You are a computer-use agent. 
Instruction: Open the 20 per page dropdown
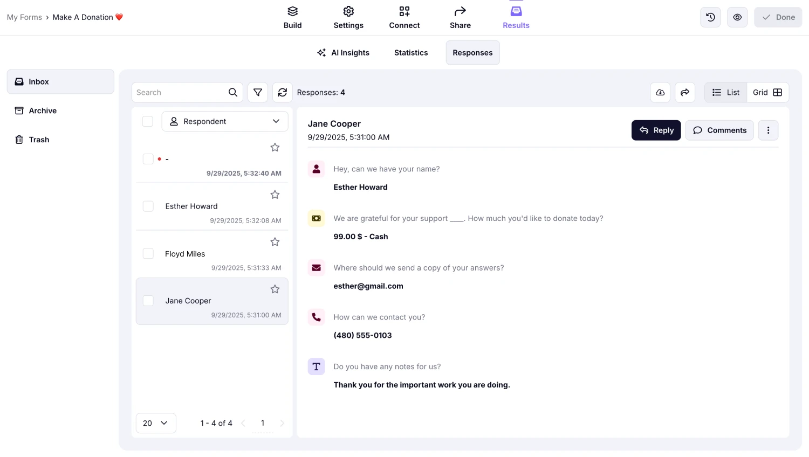tap(156, 423)
